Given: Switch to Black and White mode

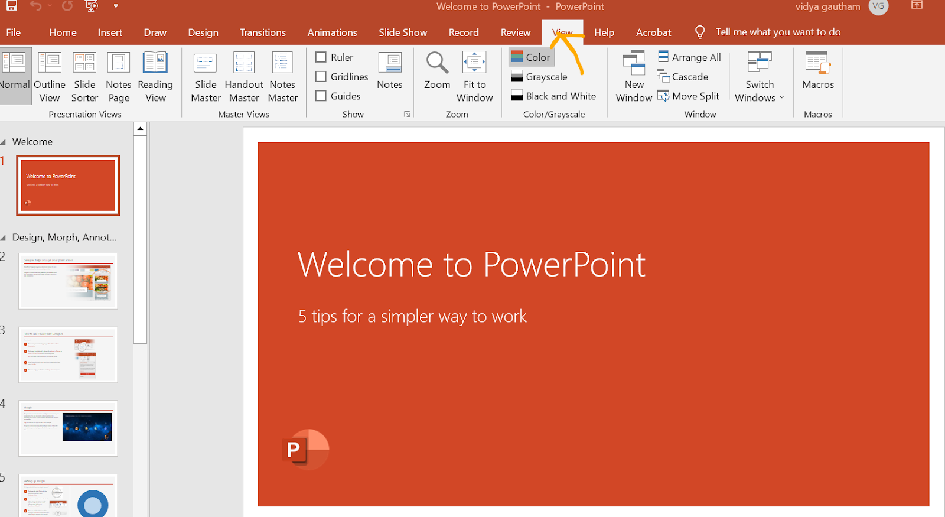Looking at the screenshot, I should pyautogui.click(x=553, y=96).
